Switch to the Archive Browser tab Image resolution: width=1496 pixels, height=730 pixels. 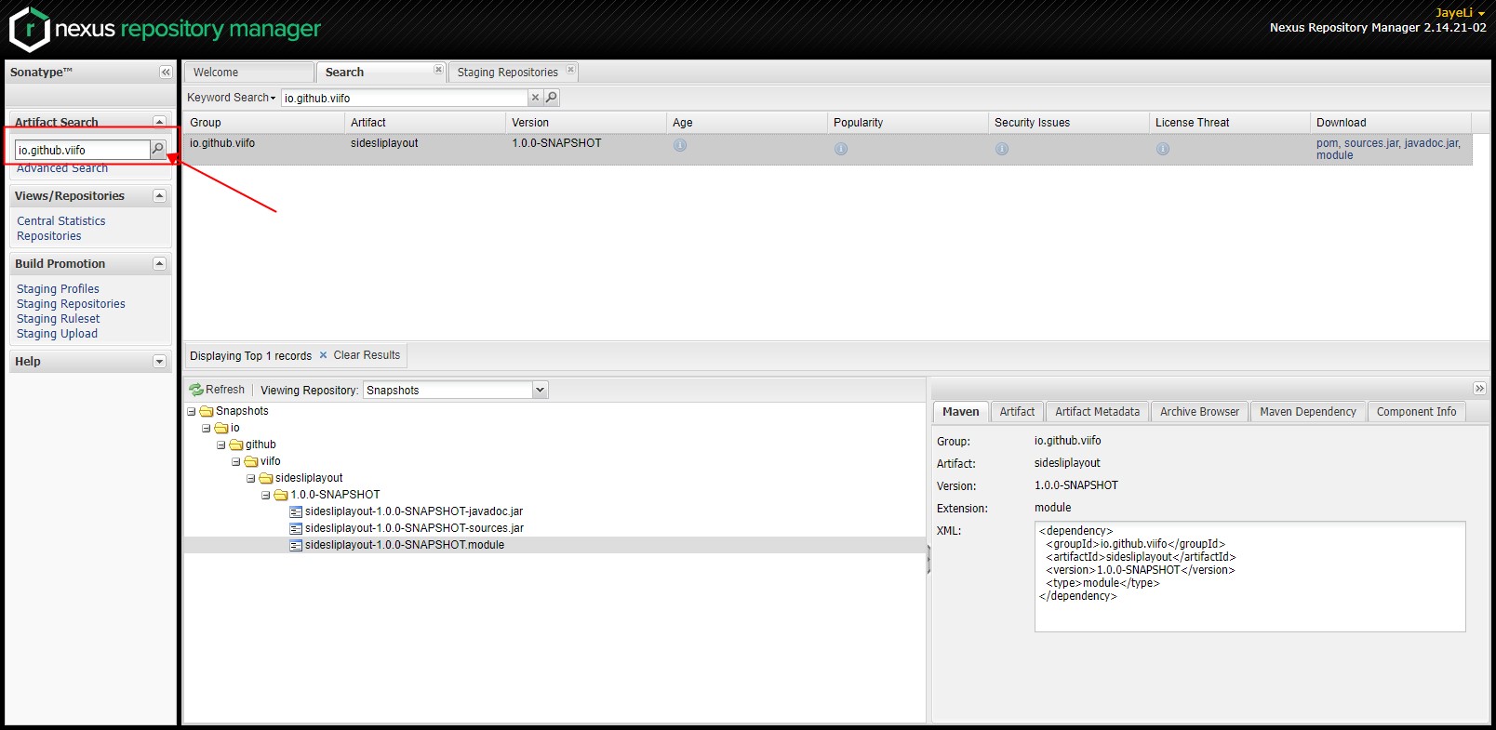(x=1199, y=412)
